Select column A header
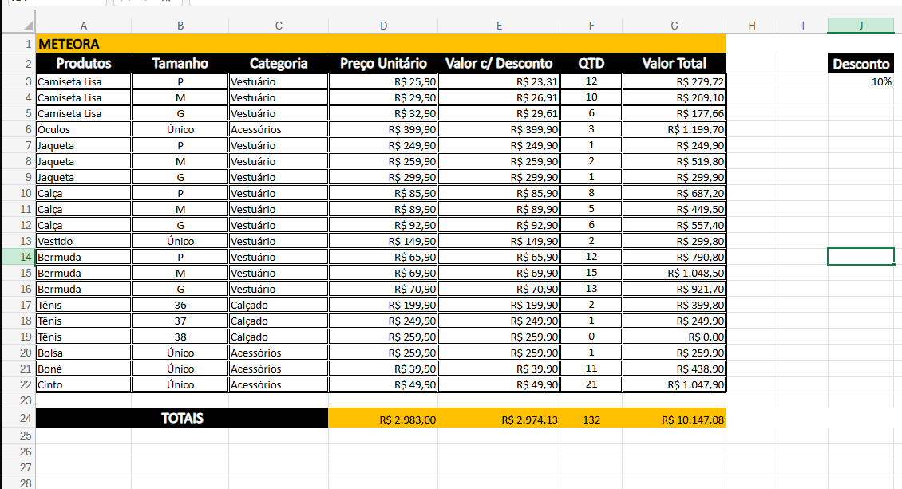Screen dimensions: 902x489 click(x=83, y=26)
